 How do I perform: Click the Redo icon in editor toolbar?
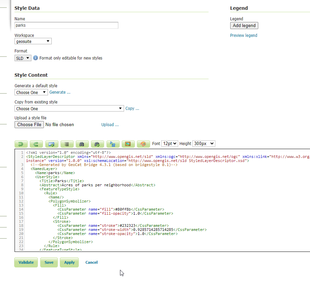point(36,144)
